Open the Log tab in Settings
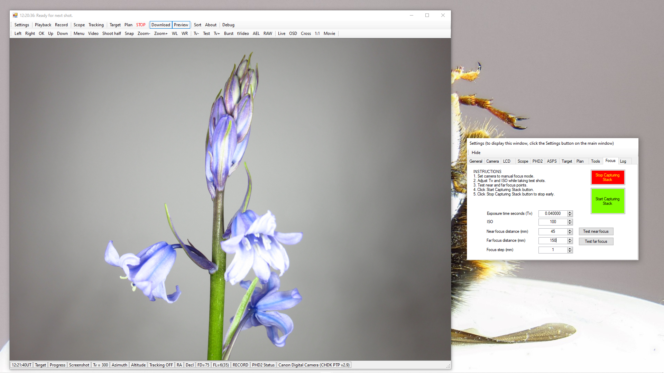The height and width of the screenshot is (373, 664). [623, 161]
